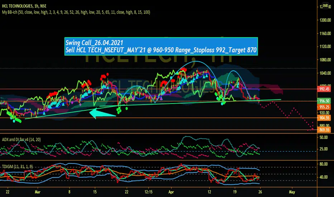Select the HCL TECHNOLOGIES, 1h, NSE title
The image size is (334, 197).
pyautogui.click(x=24, y=6)
